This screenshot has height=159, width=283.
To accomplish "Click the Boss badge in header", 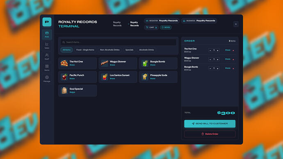I will click(166, 27).
